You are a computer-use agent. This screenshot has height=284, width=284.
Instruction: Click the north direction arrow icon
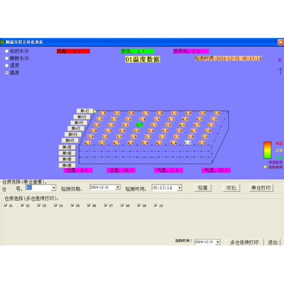point(280,72)
